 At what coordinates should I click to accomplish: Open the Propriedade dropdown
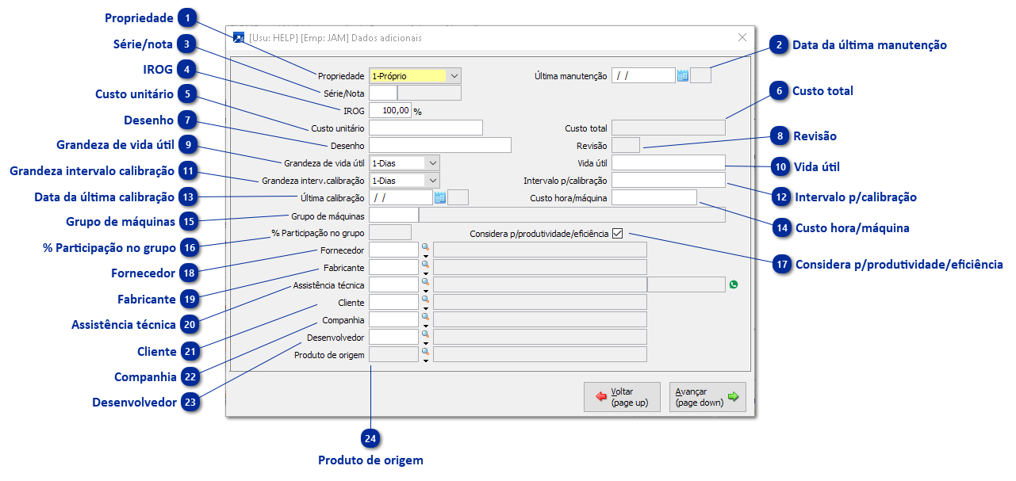pyautogui.click(x=454, y=76)
